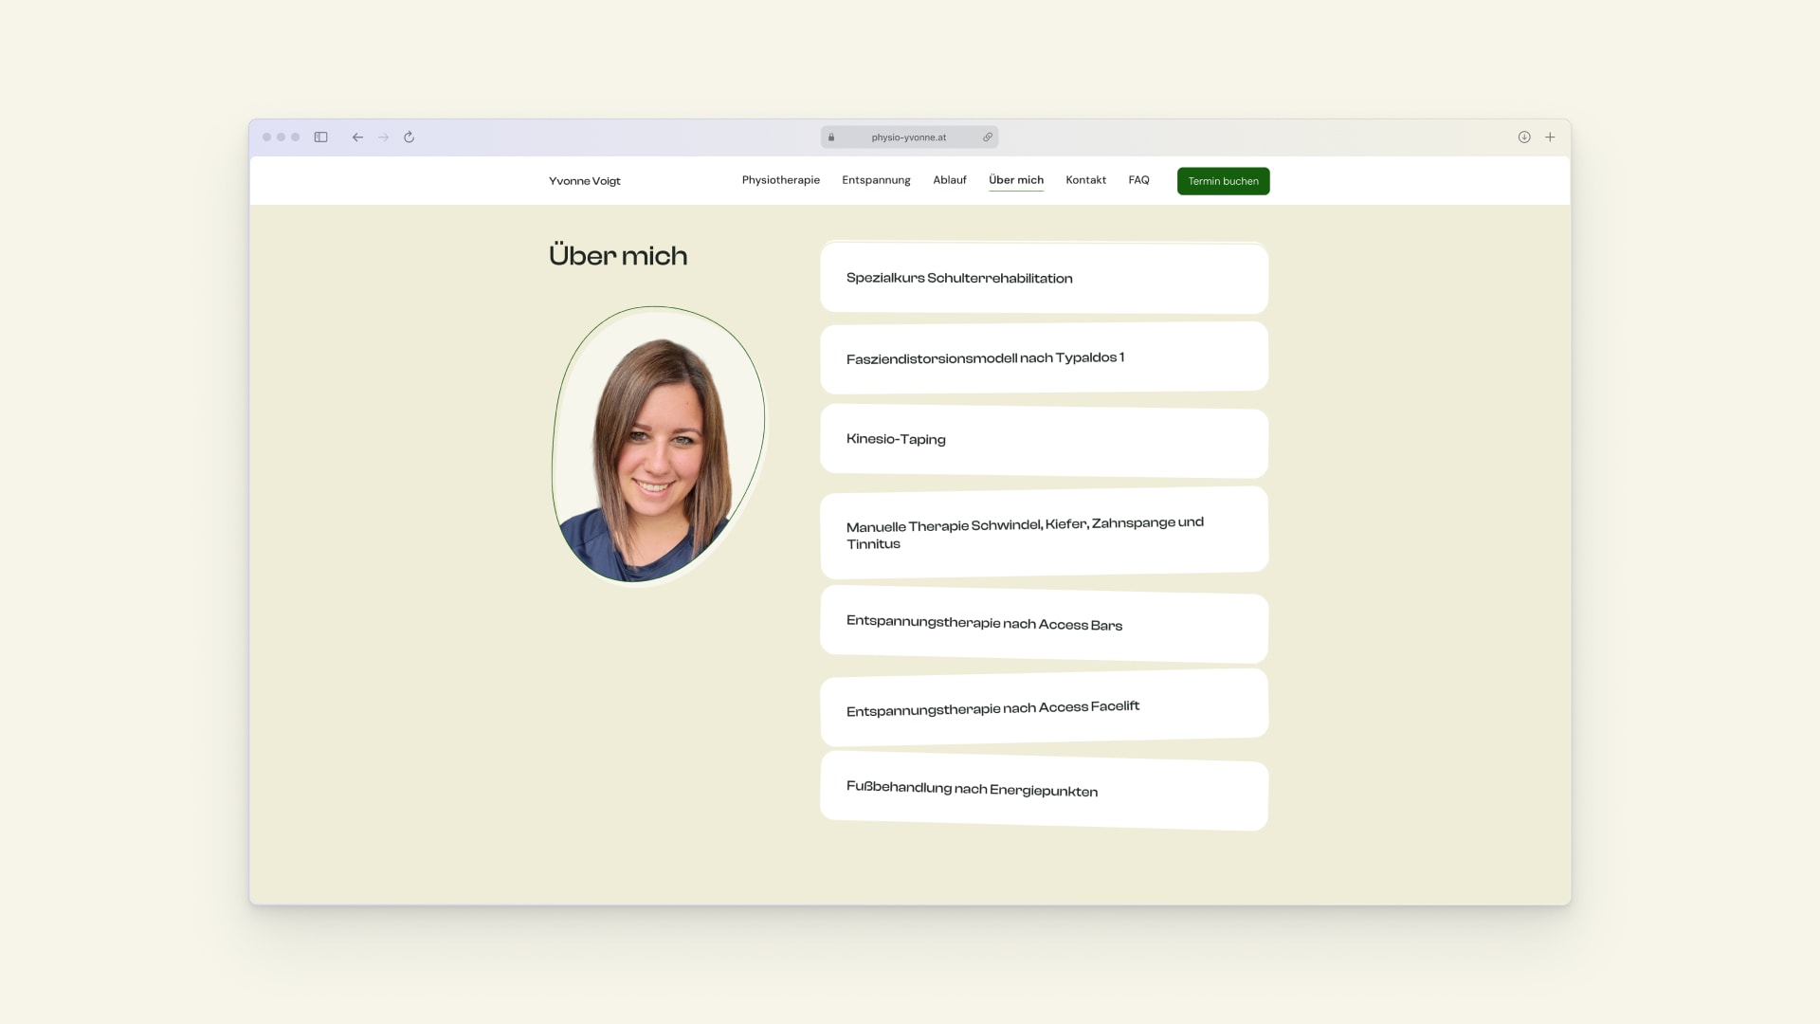
Task: Open the downloads icon
Action: pyautogui.click(x=1524, y=137)
